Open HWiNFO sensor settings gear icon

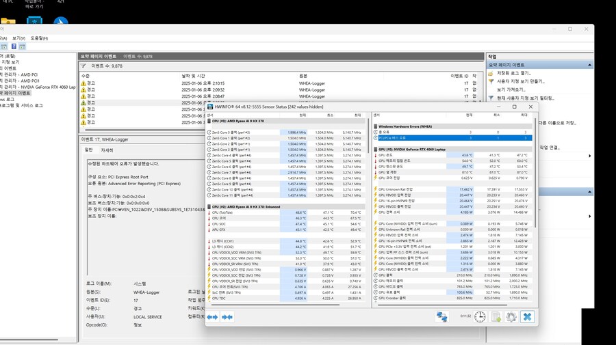coord(511,317)
